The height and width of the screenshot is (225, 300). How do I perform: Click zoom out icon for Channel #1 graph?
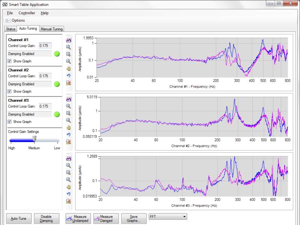click(x=68, y=61)
